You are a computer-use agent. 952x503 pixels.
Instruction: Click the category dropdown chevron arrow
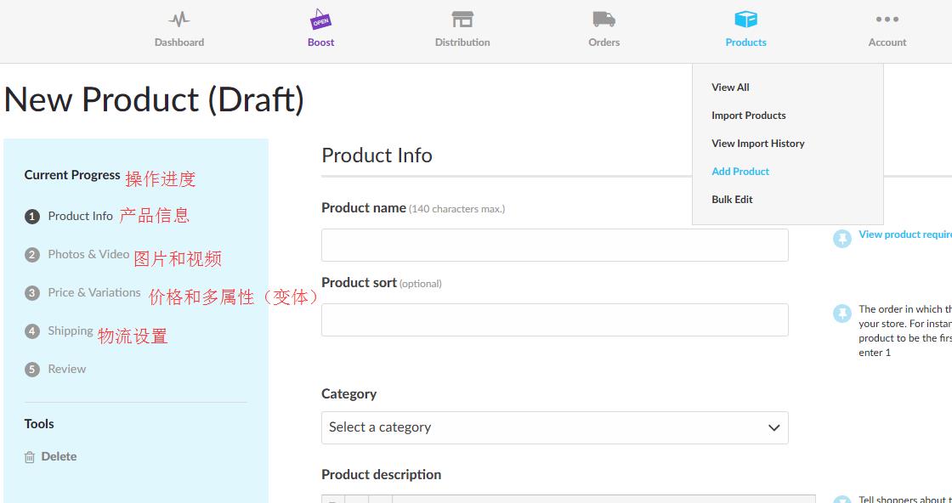(x=773, y=427)
